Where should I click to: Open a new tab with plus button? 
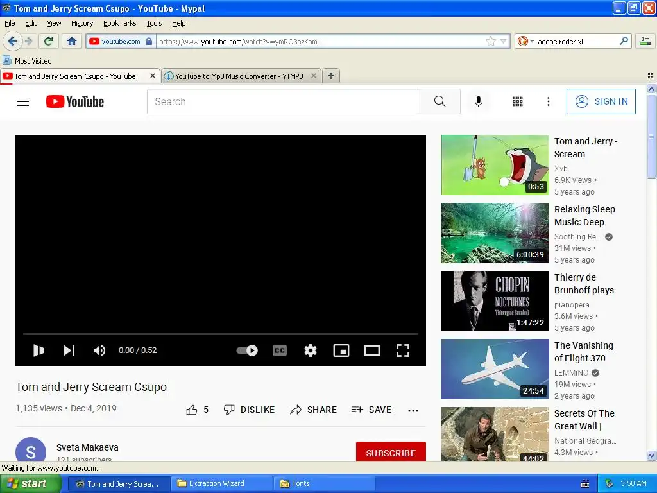click(x=331, y=76)
